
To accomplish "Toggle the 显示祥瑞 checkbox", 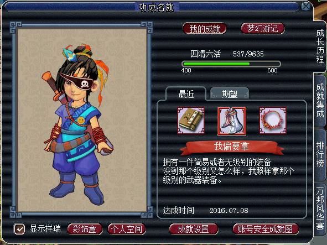I will 19,229.
